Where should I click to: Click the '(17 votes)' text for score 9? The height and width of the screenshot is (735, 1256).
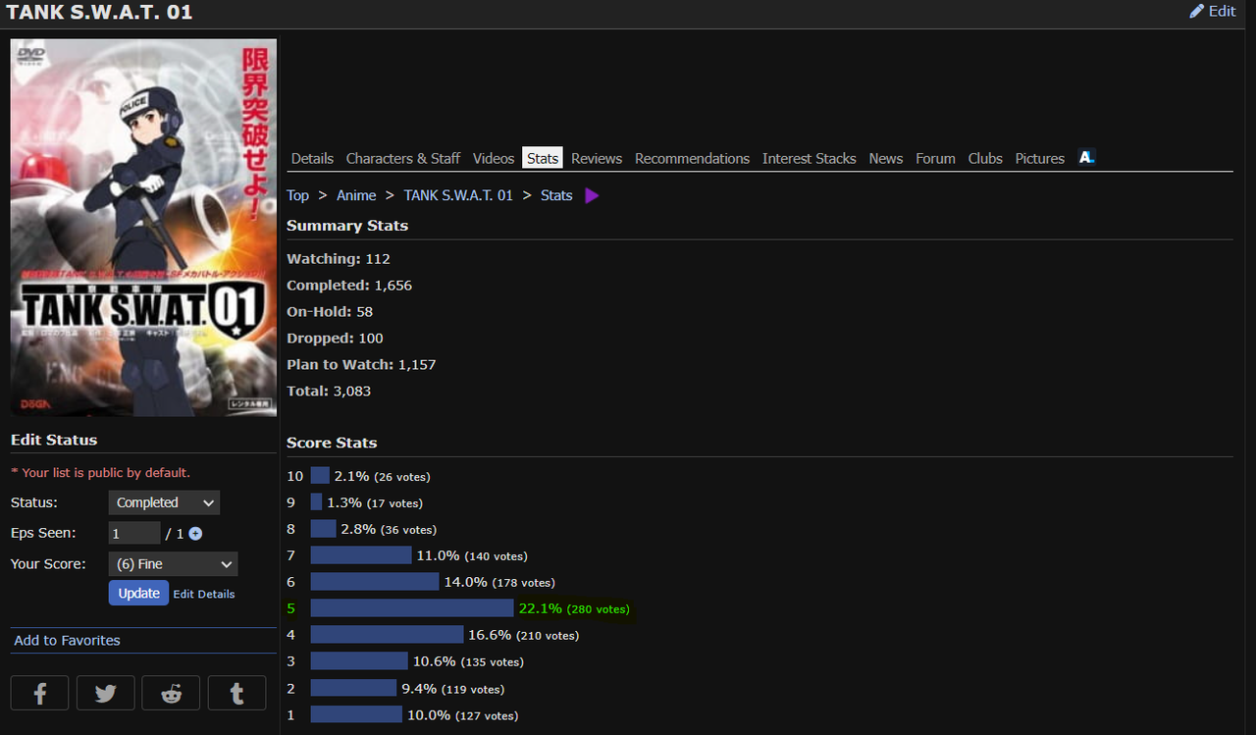tap(394, 503)
